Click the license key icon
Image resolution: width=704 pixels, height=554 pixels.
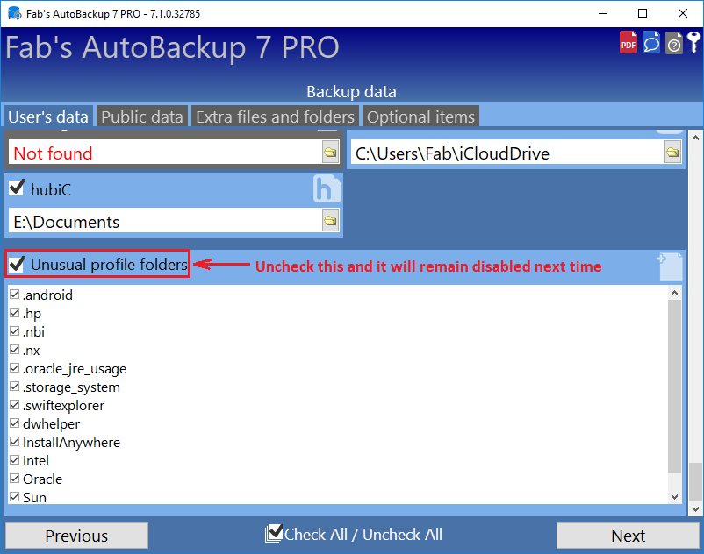693,42
